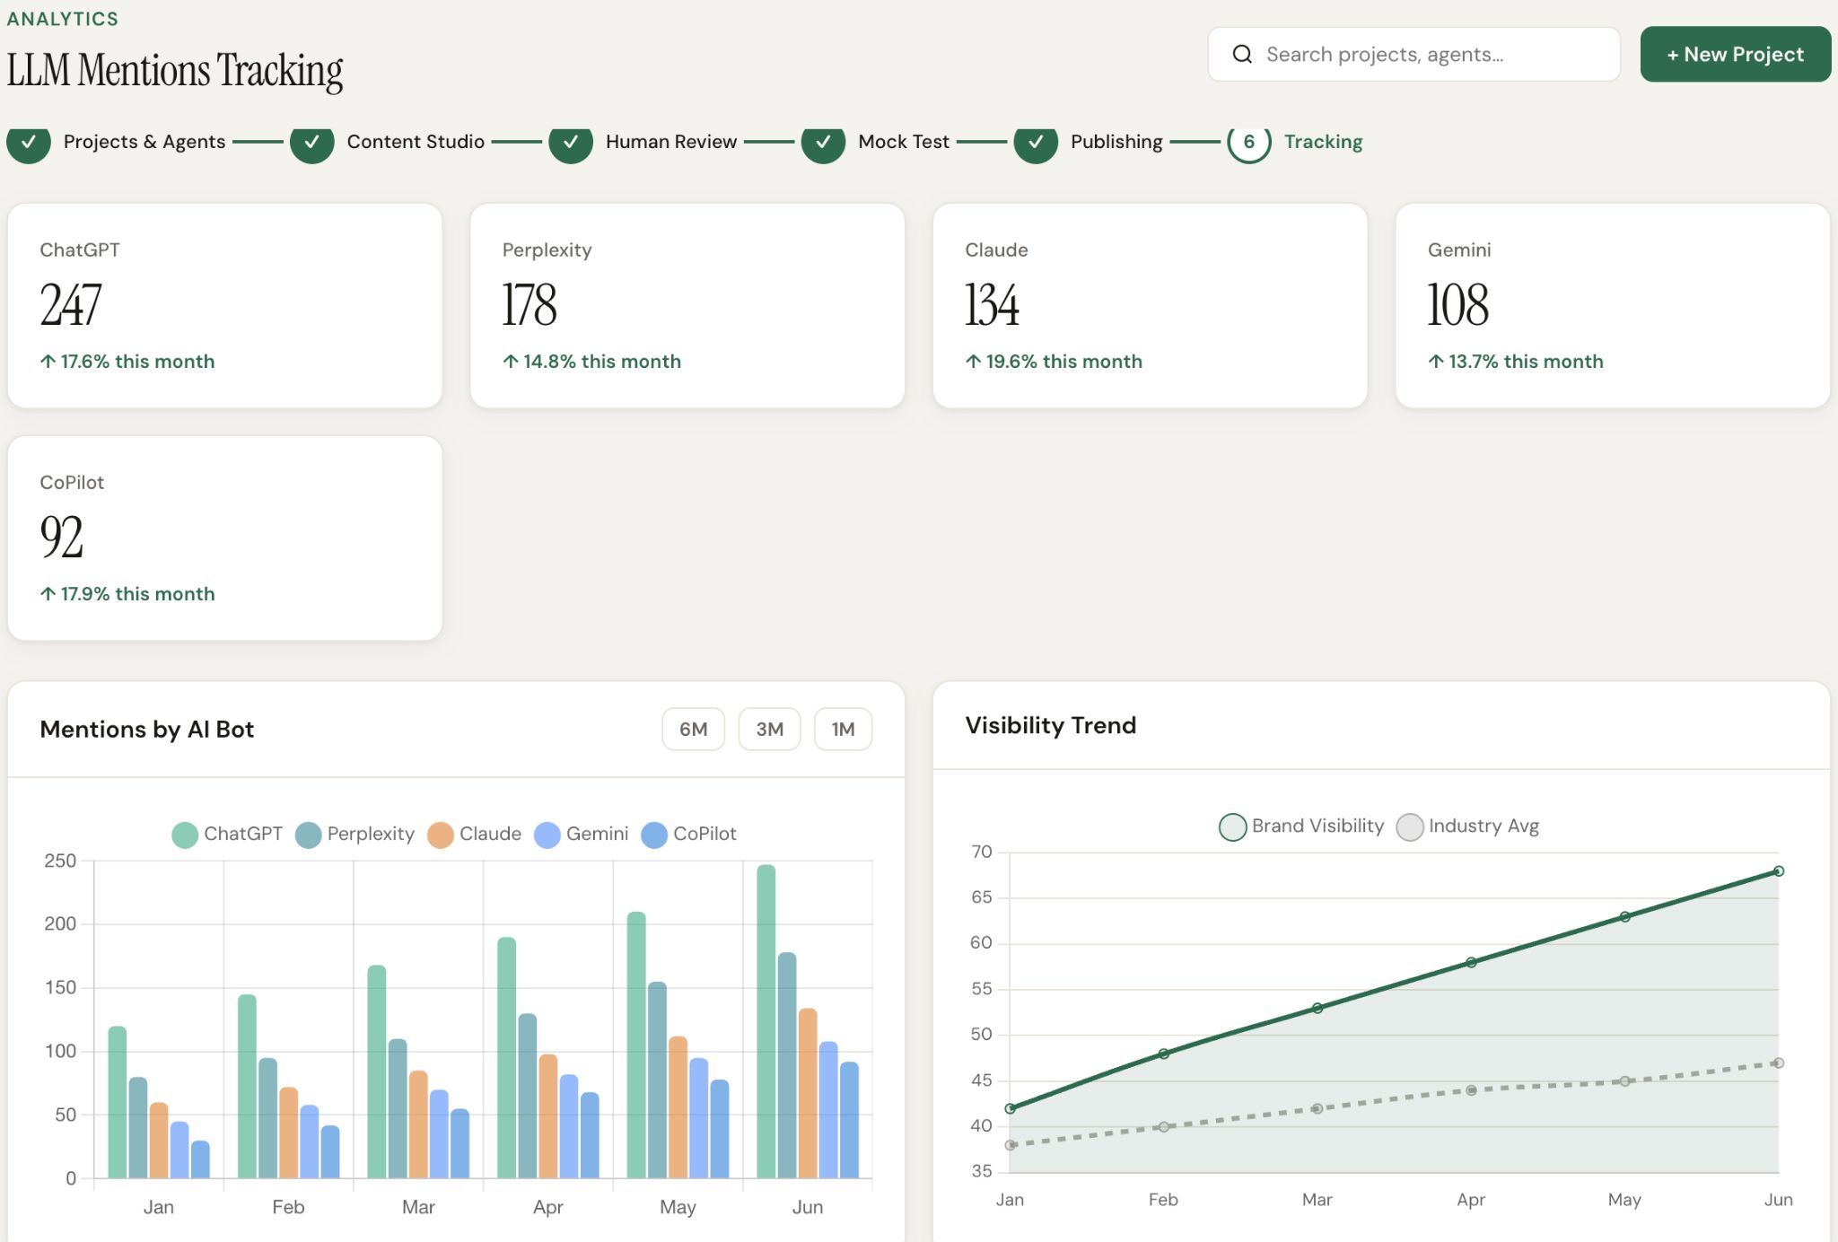Screen dimensions: 1838x1242
Task: Click the Jun Industry Avg data point
Action: pyautogui.click(x=1778, y=1063)
